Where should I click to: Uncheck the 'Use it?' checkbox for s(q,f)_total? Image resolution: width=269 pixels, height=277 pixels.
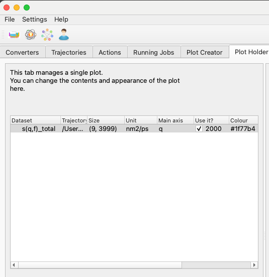click(x=199, y=128)
